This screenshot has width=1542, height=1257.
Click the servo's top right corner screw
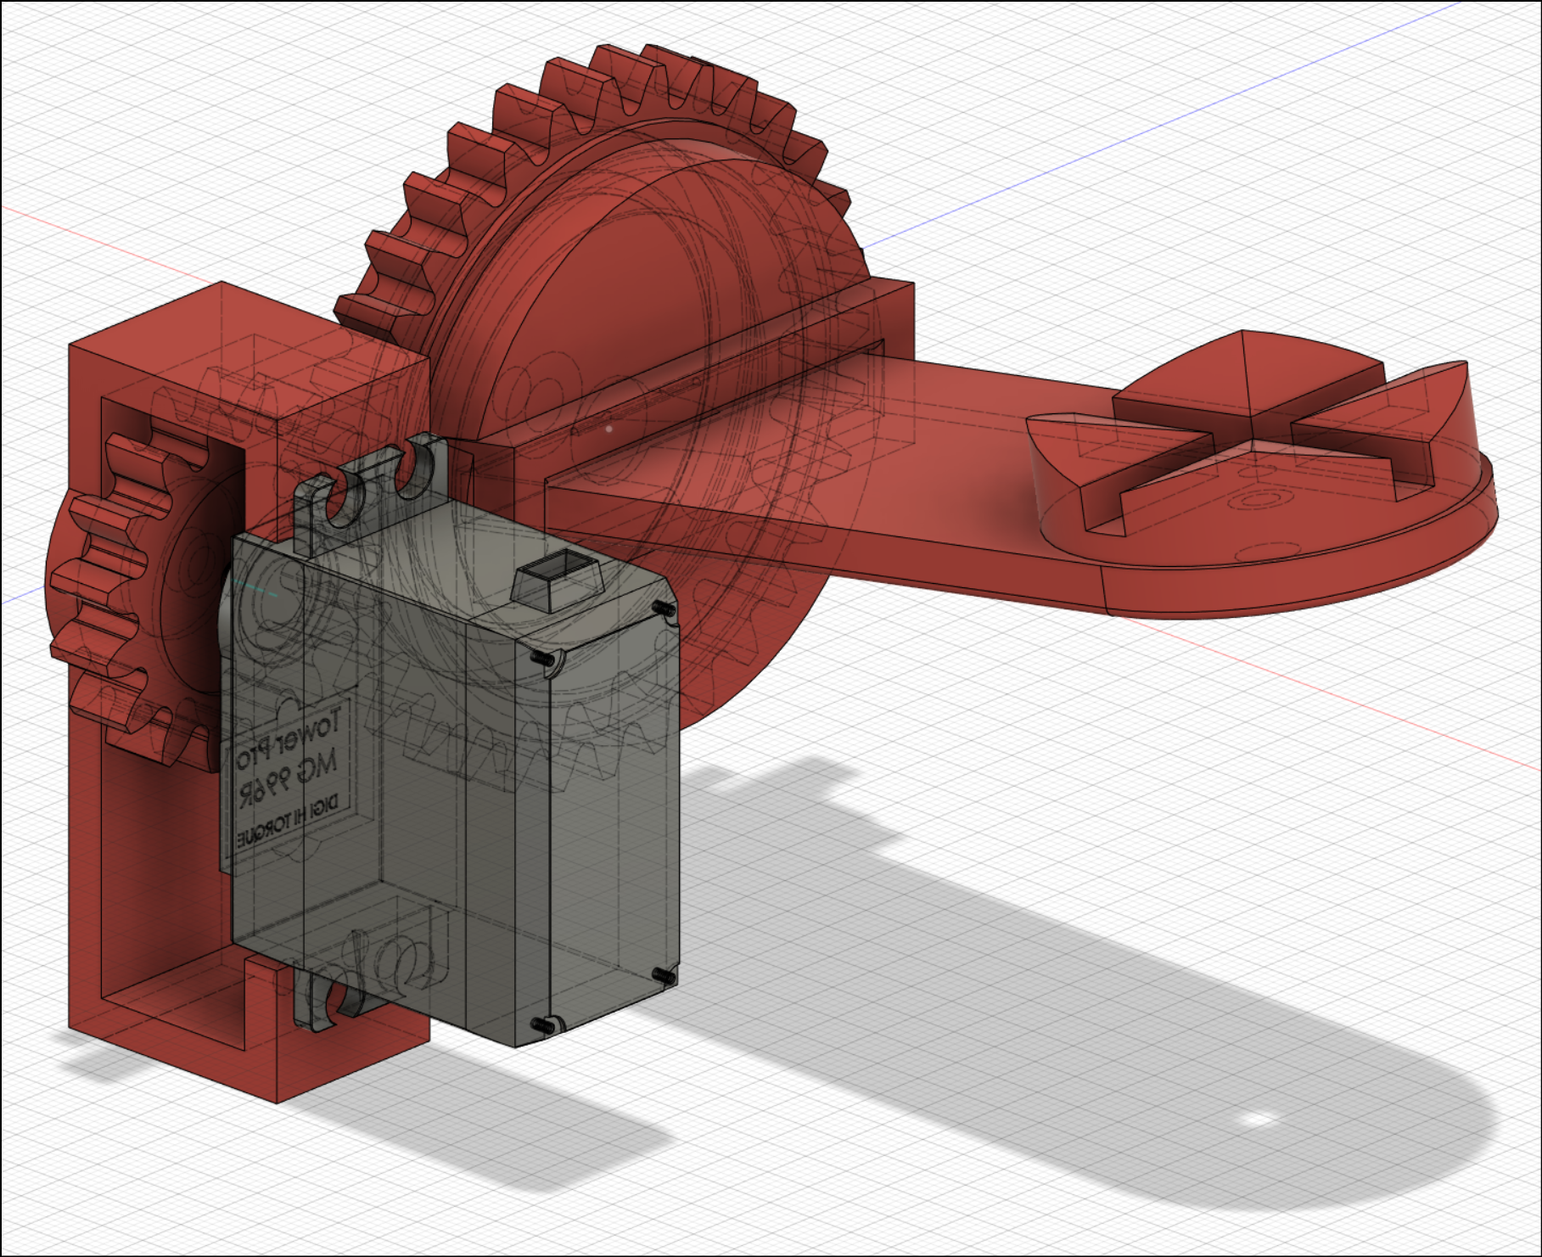tap(663, 608)
